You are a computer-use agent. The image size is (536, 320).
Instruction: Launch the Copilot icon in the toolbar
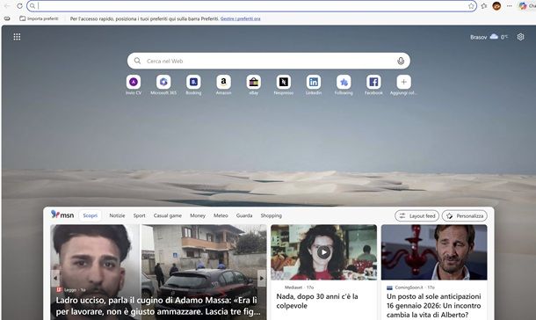(x=523, y=6)
